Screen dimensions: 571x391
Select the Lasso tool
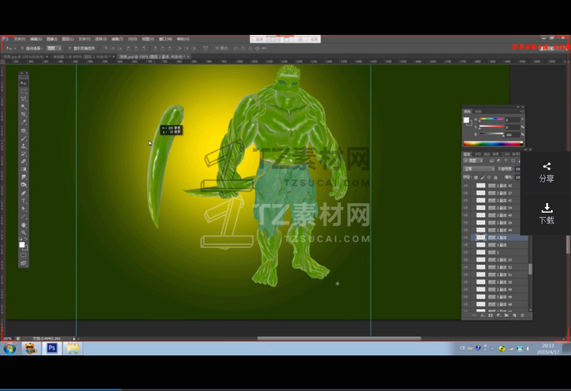click(24, 98)
